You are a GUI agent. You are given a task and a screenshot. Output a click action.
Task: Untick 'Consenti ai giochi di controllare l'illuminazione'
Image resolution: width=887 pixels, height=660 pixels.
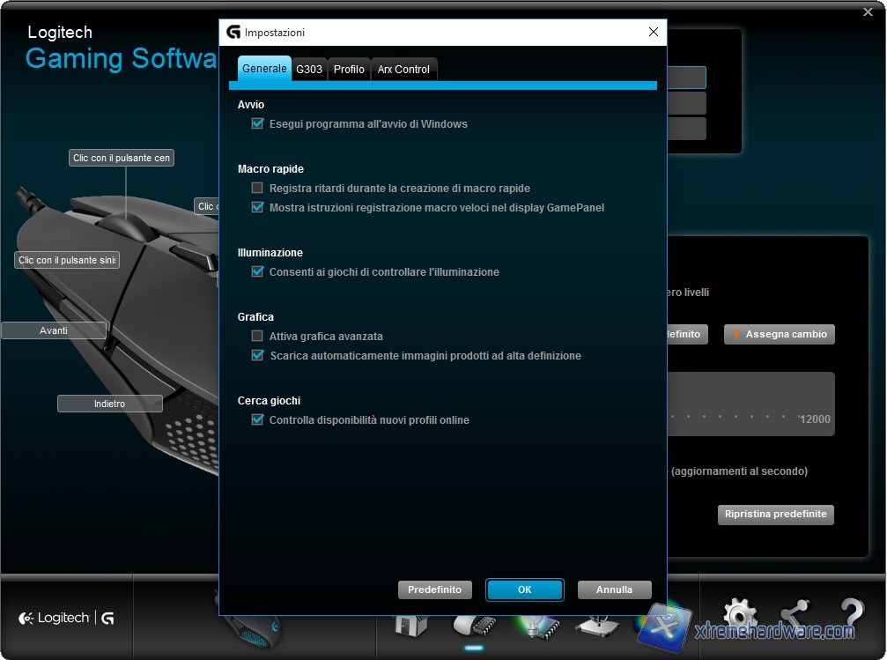coord(257,272)
